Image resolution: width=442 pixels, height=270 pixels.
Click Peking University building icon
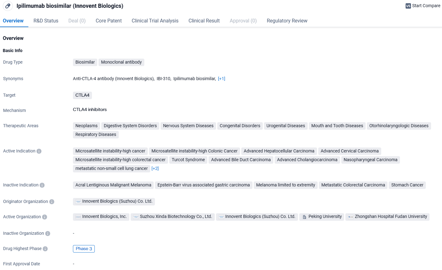(x=305, y=217)
